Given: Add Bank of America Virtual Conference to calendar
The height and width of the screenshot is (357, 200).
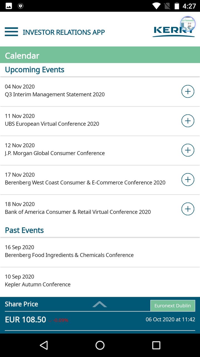Looking at the screenshot, I should (188, 209).
